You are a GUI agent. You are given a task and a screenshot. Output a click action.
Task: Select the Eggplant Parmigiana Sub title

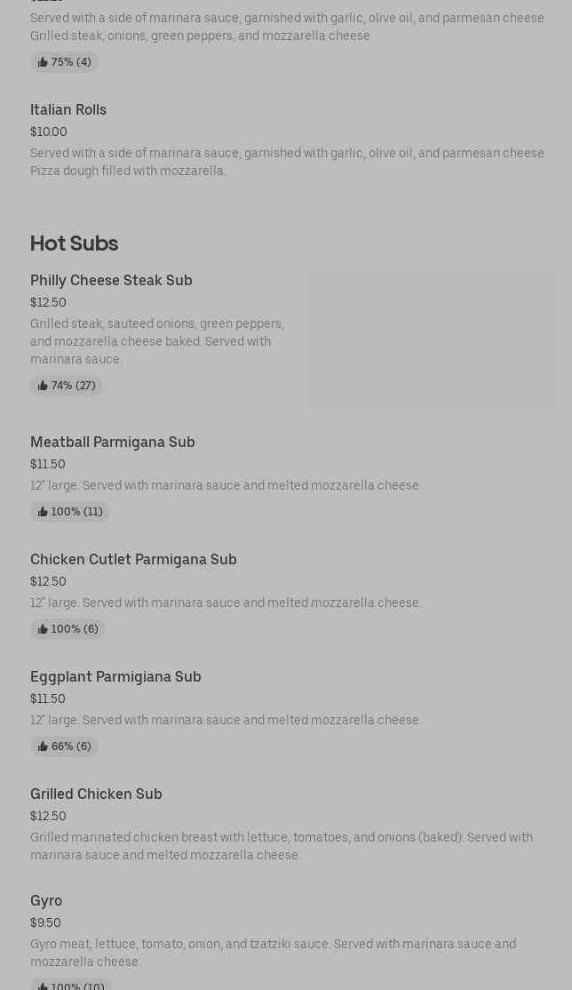(115, 677)
